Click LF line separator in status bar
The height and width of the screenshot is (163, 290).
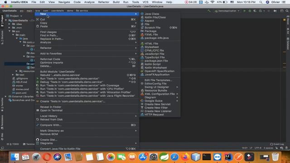[x=251, y=148]
